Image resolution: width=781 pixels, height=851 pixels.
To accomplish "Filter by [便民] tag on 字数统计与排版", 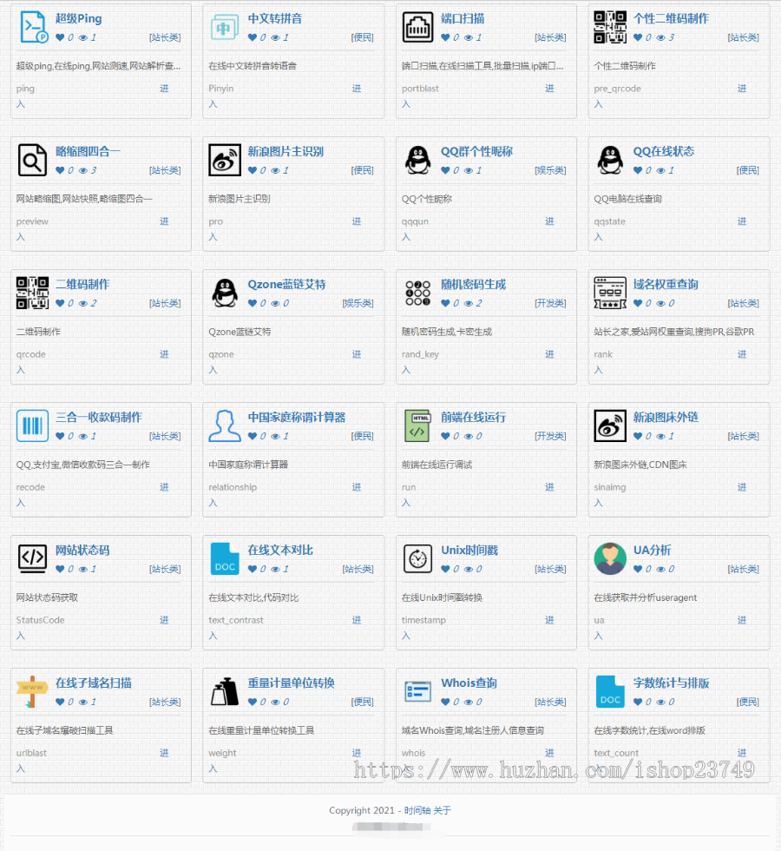I will (748, 703).
